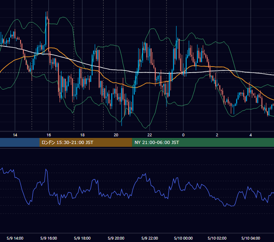Click the hour 20 axis tick label

coord(116,135)
